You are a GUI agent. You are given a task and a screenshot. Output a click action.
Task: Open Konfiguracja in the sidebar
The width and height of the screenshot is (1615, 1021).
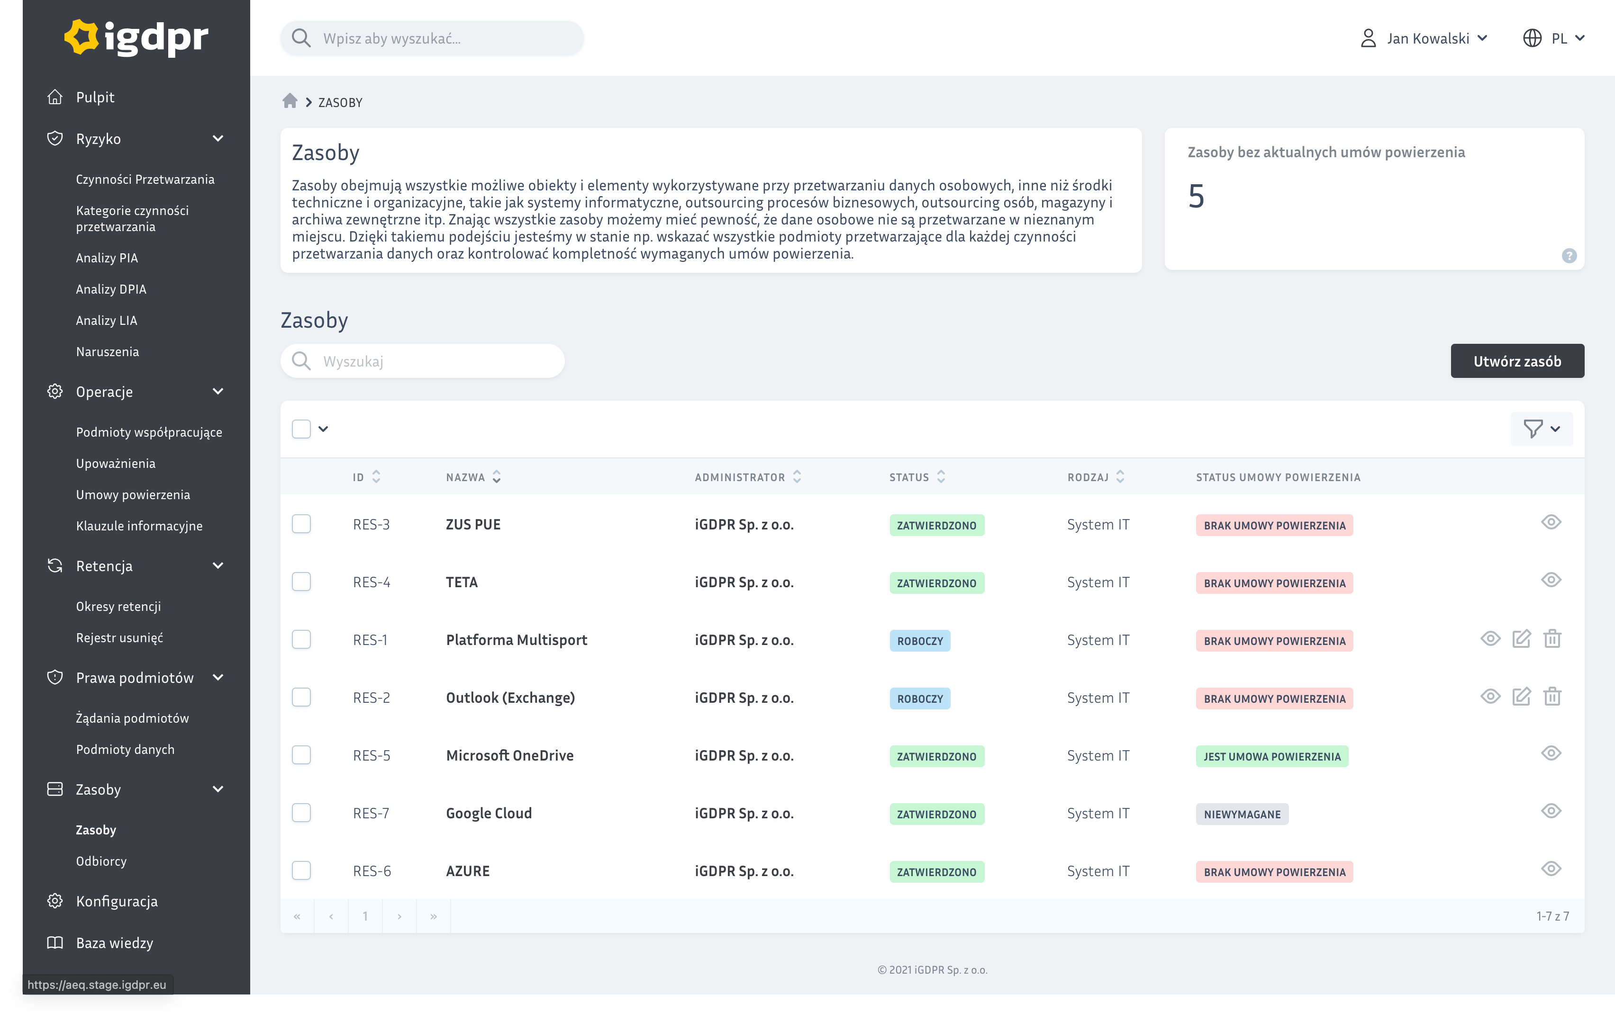tap(117, 901)
